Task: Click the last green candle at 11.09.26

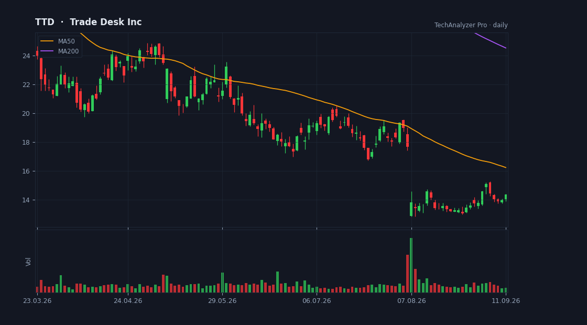Action: (506, 197)
